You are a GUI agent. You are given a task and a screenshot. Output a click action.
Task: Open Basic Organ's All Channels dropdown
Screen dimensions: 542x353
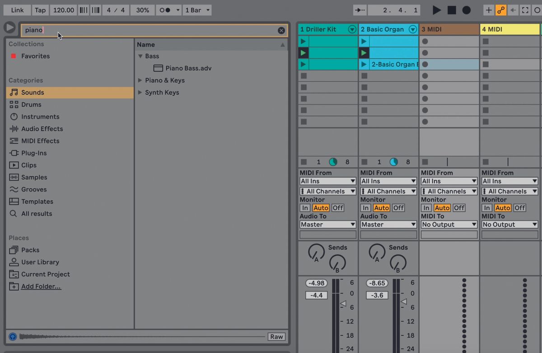(x=388, y=191)
